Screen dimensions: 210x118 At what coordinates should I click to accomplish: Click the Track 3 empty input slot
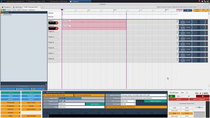point(53,34)
